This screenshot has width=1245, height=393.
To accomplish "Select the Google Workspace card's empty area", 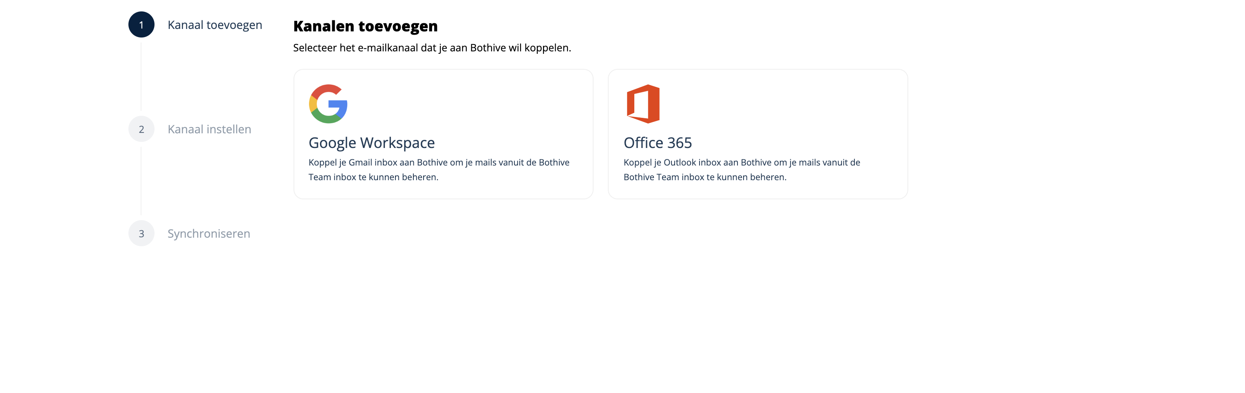I will (x=483, y=106).
